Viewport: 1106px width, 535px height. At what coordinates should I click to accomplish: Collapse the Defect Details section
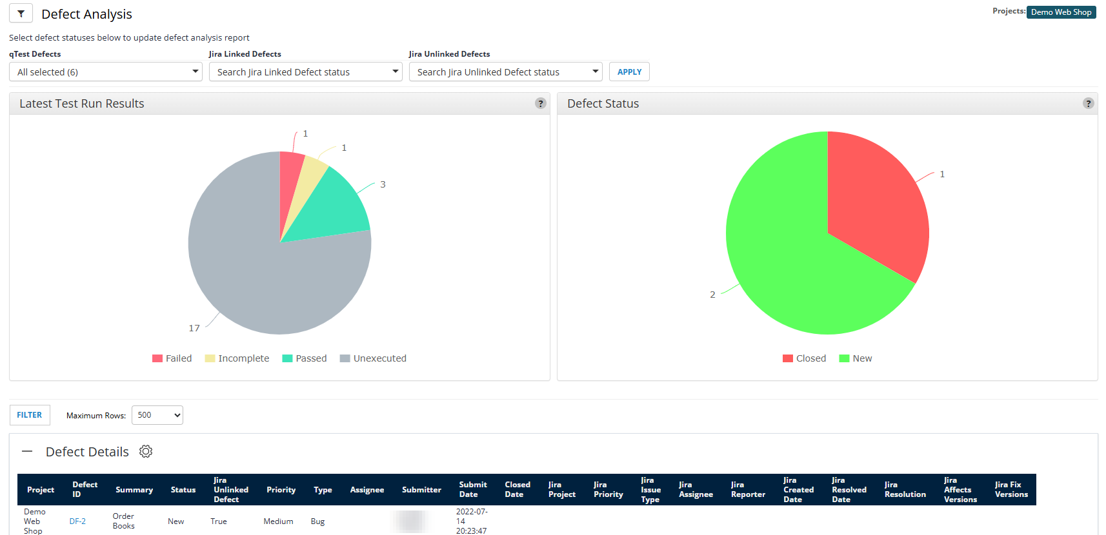pos(27,452)
